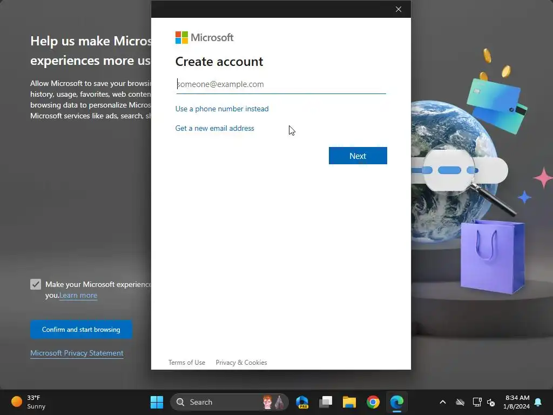This screenshot has height=415, width=553.
Task: Open Privacy & Cookies link
Action: point(241,363)
